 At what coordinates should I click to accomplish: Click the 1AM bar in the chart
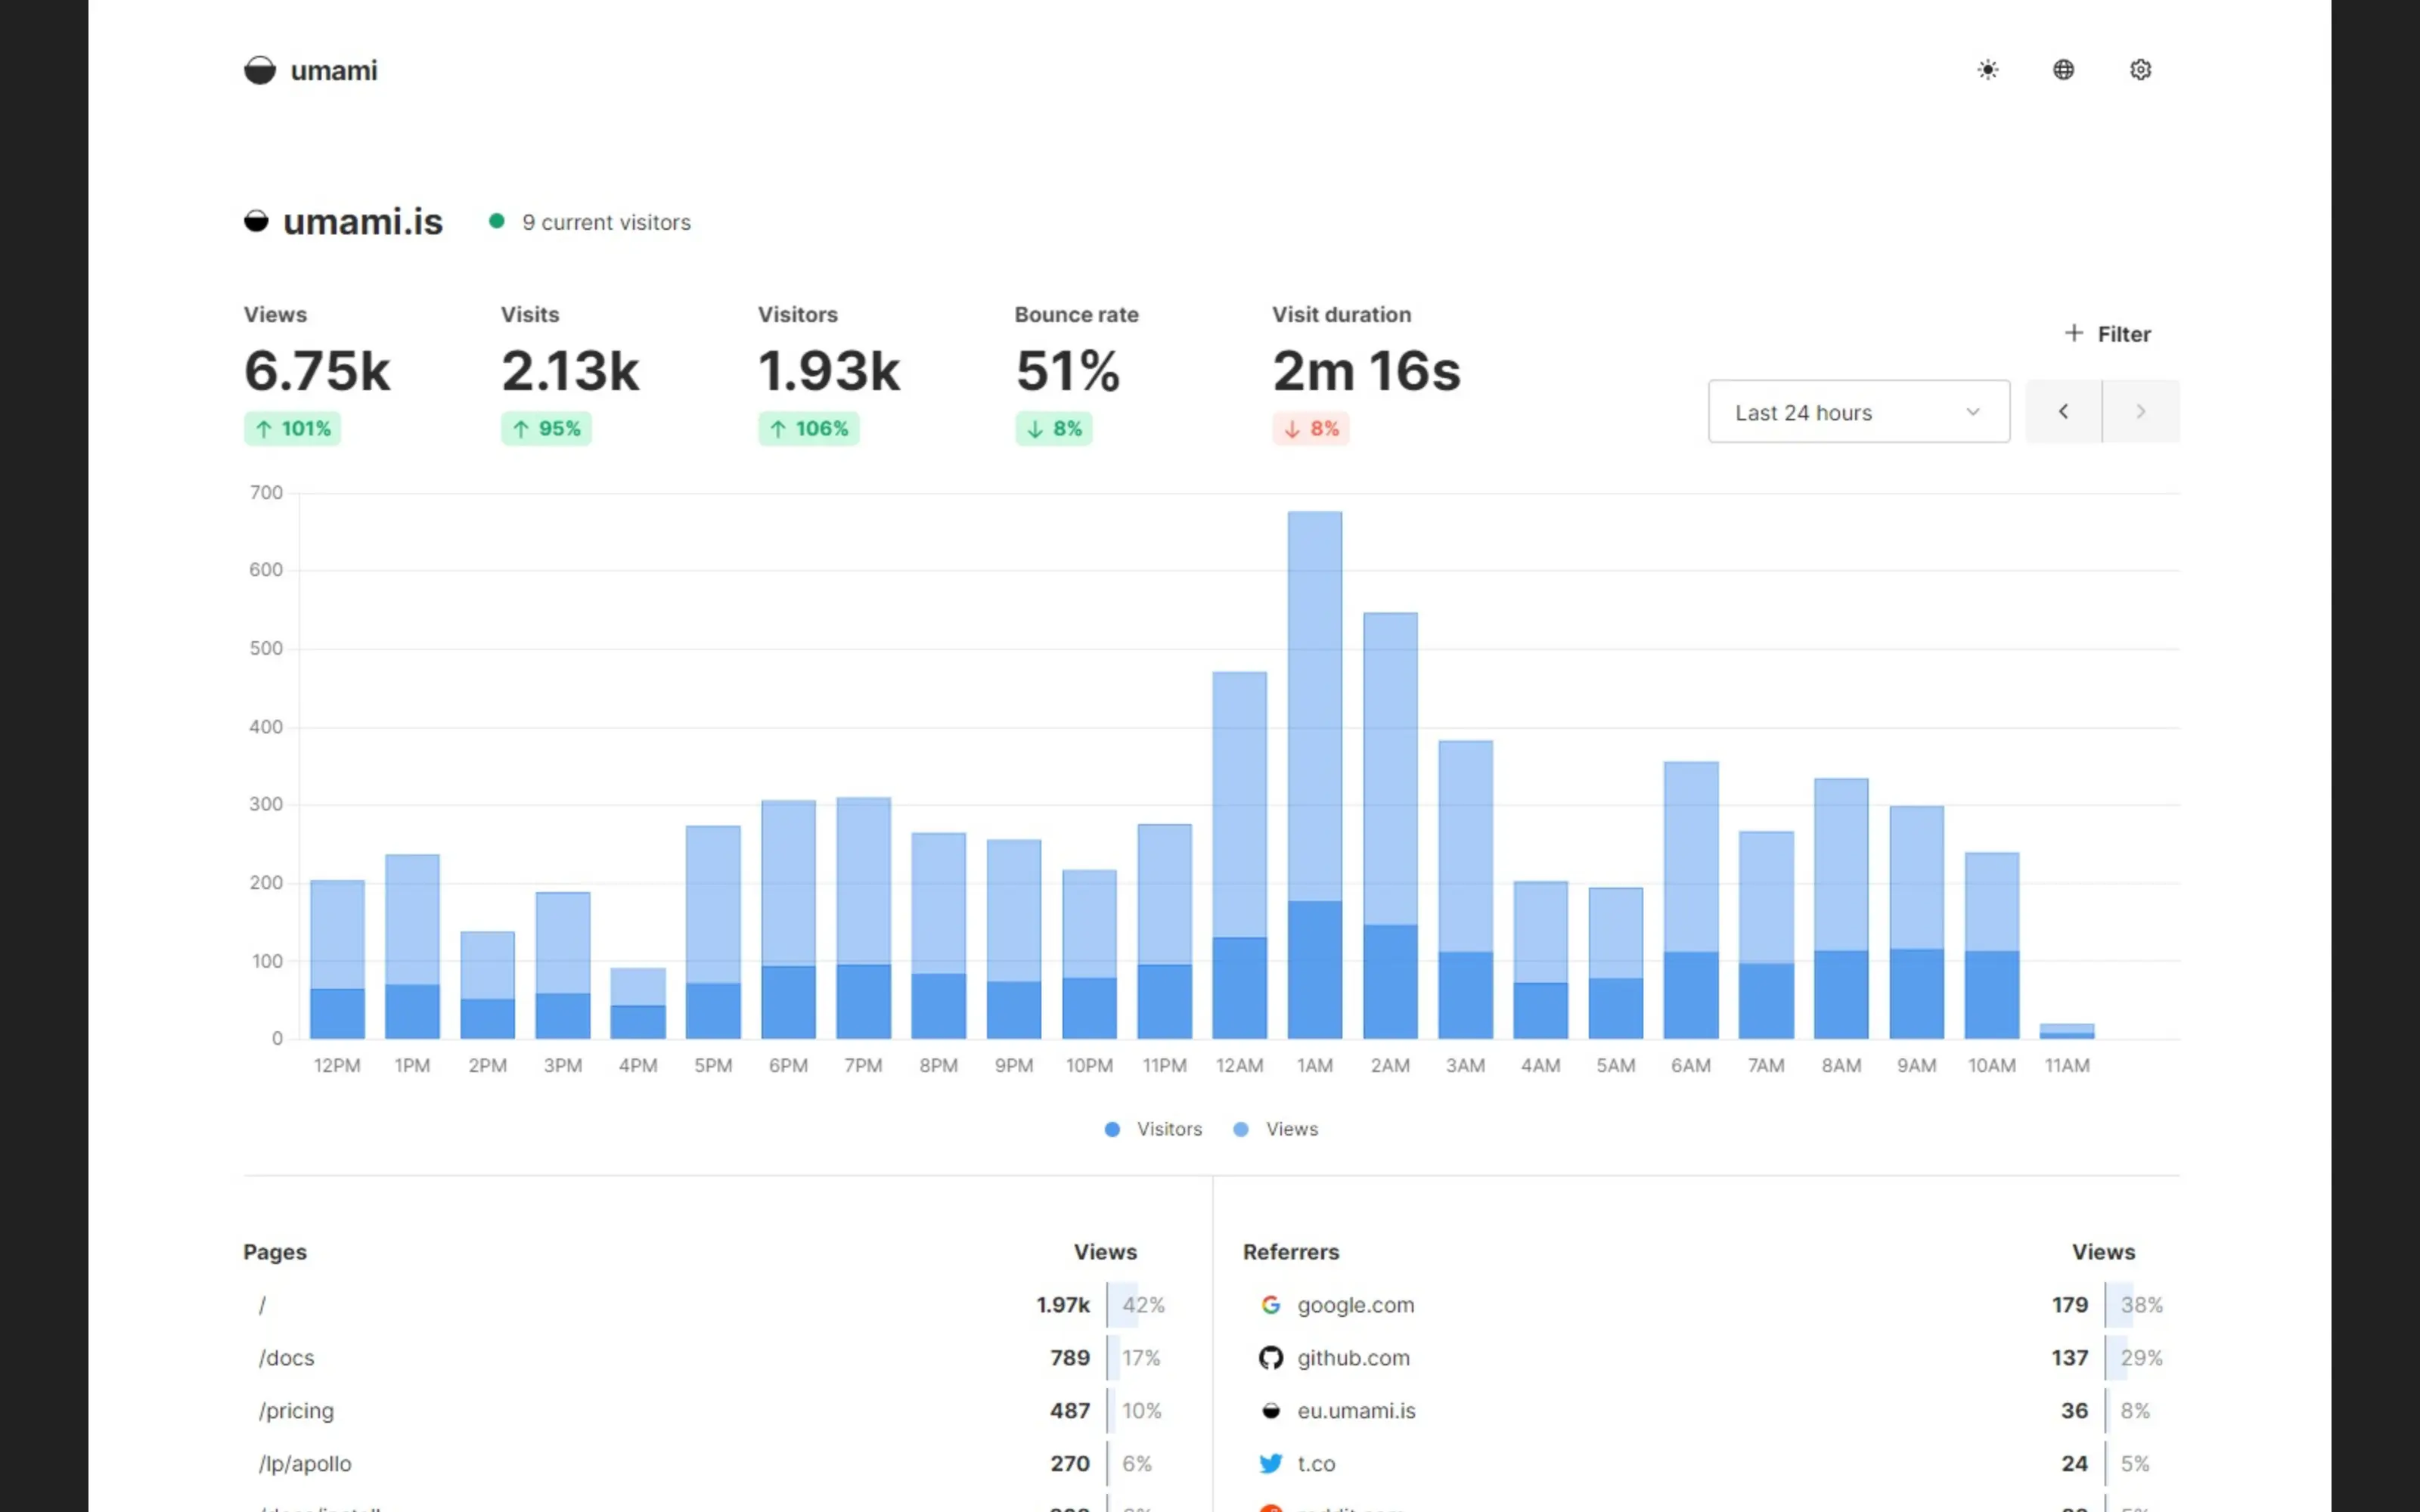point(1314,775)
